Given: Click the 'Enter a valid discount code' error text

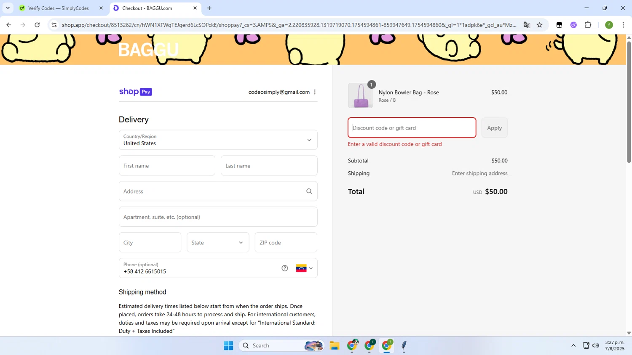Looking at the screenshot, I should [x=395, y=144].
